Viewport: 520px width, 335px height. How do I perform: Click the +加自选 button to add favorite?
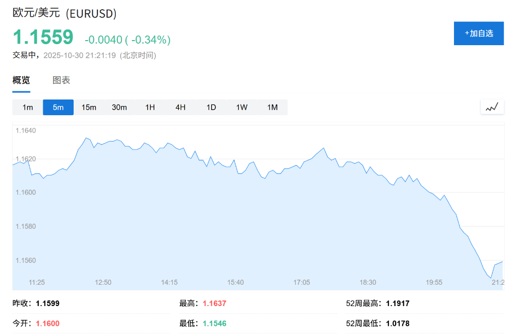(x=478, y=33)
